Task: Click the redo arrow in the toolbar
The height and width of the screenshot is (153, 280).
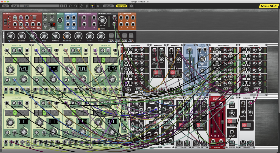Action: [x=76, y=6]
